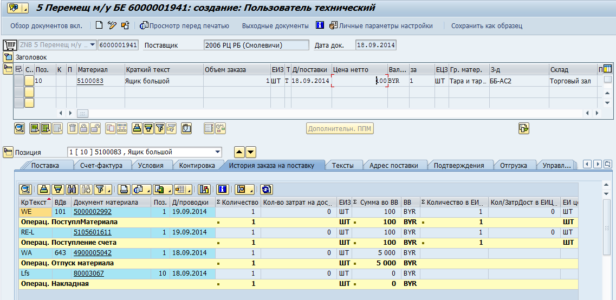
Task: Select the second empty row in items table
Action: 19,102
